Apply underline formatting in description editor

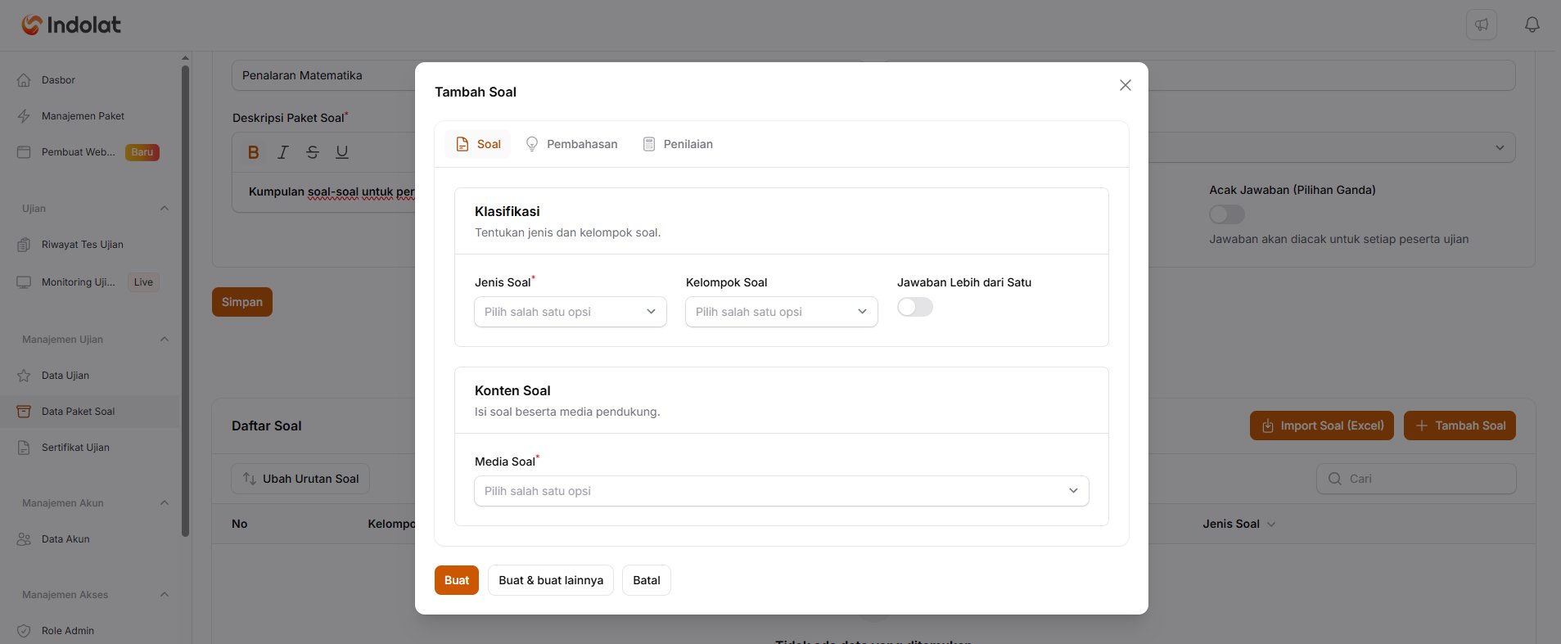click(x=342, y=152)
